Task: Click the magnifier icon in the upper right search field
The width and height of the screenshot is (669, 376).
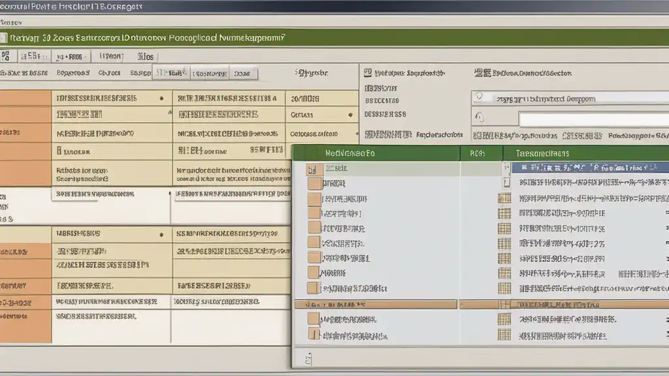Action: (480, 97)
